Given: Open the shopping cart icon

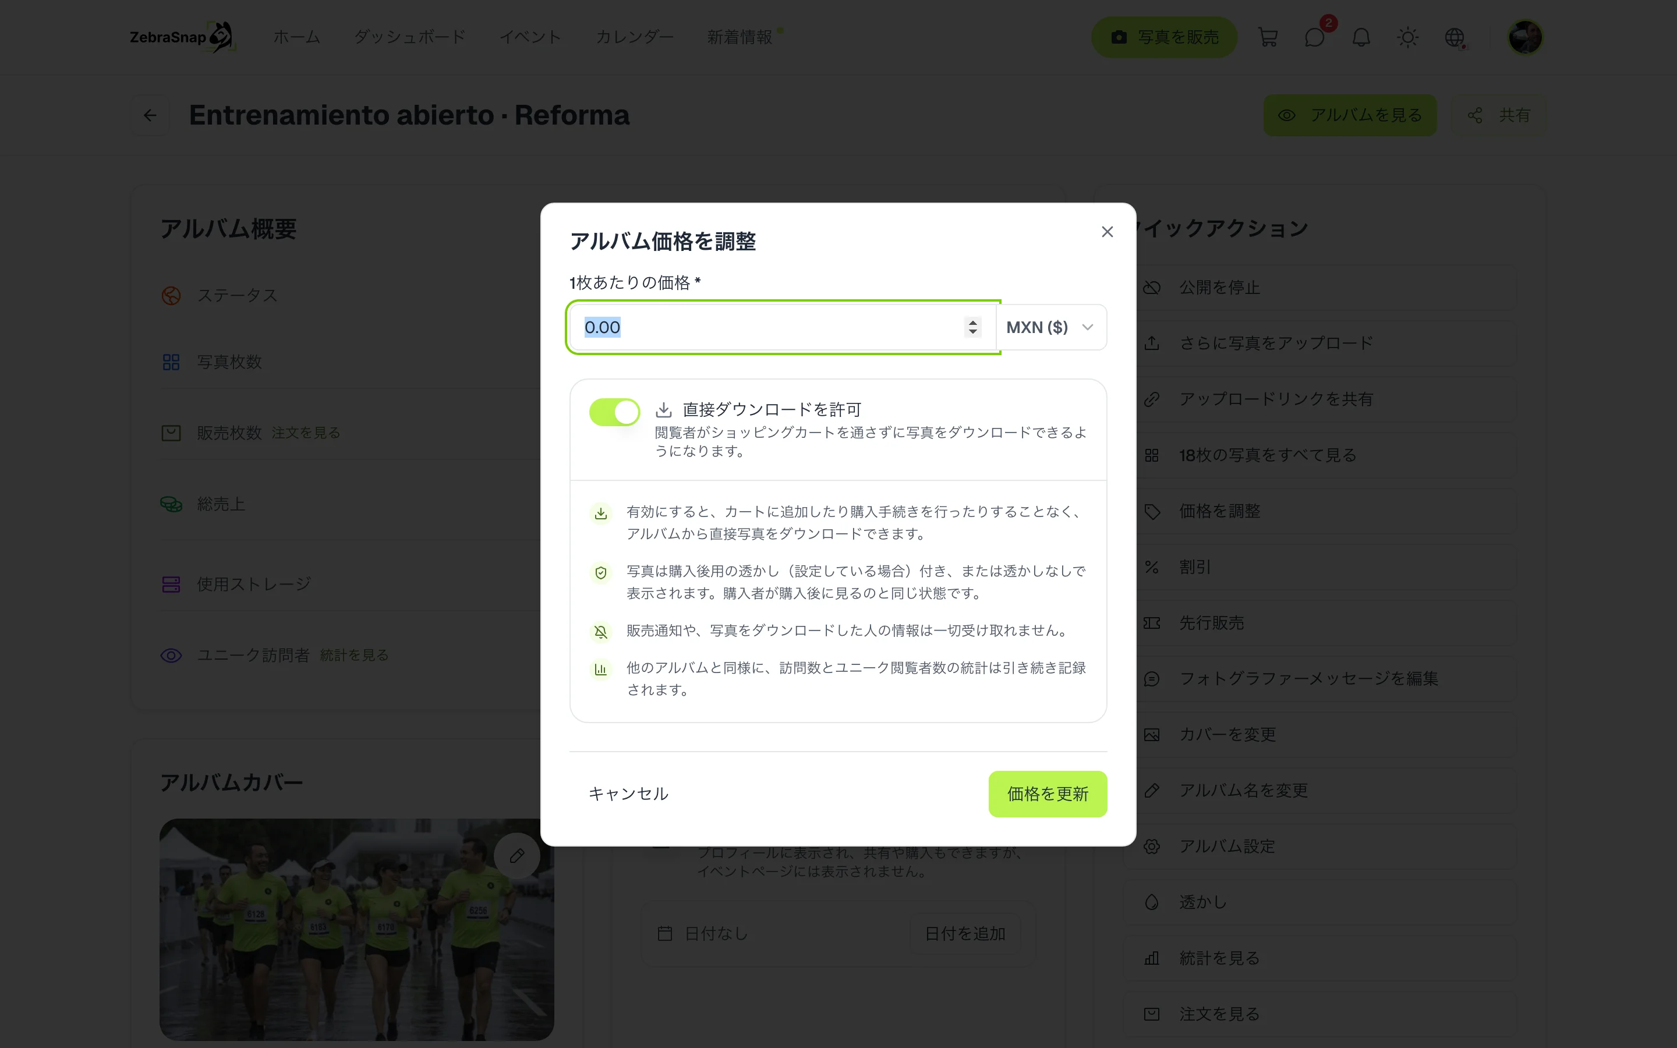Looking at the screenshot, I should tap(1268, 37).
